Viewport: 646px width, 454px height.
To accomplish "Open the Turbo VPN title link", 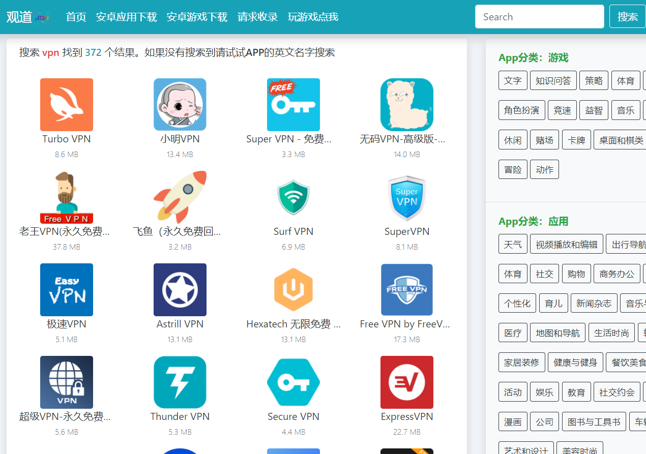I will pyautogui.click(x=67, y=139).
